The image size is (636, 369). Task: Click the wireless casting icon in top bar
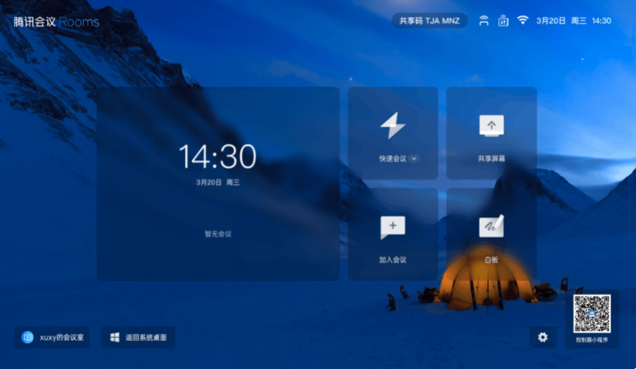click(484, 21)
